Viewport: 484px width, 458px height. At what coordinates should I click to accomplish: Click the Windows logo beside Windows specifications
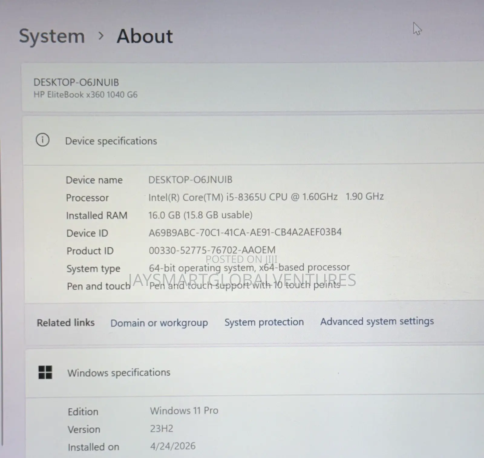(45, 372)
